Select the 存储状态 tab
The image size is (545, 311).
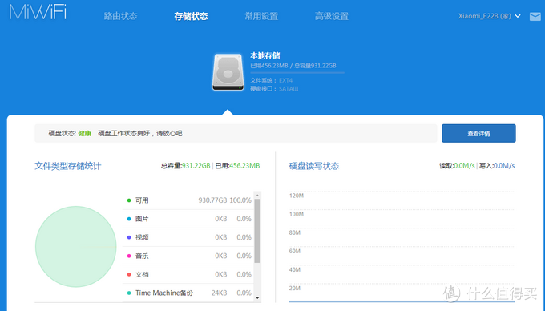tap(191, 16)
